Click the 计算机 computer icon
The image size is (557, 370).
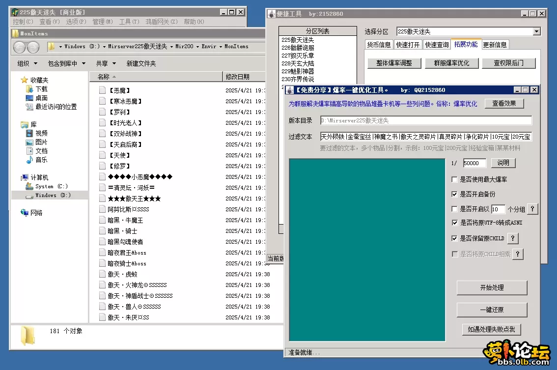point(25,177)
